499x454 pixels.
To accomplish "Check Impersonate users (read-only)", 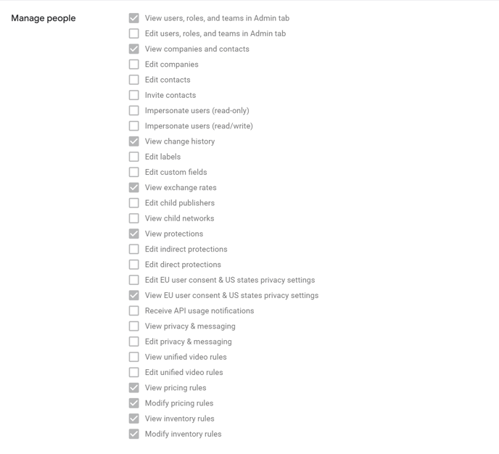I will 134,110.
